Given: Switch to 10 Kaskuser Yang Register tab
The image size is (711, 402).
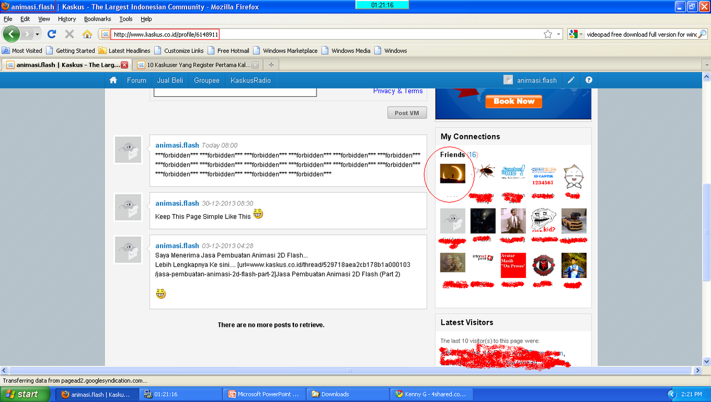Looking at the screenshot, I should click(x=197, y=64).
